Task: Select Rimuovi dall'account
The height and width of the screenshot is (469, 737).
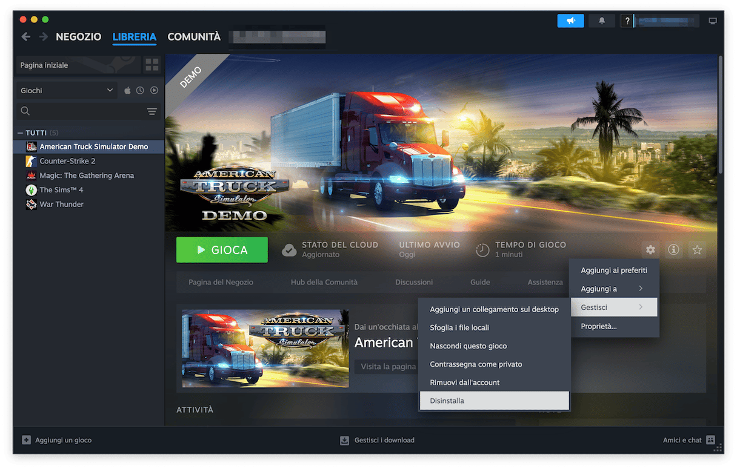Action: (x=494, y=382)
